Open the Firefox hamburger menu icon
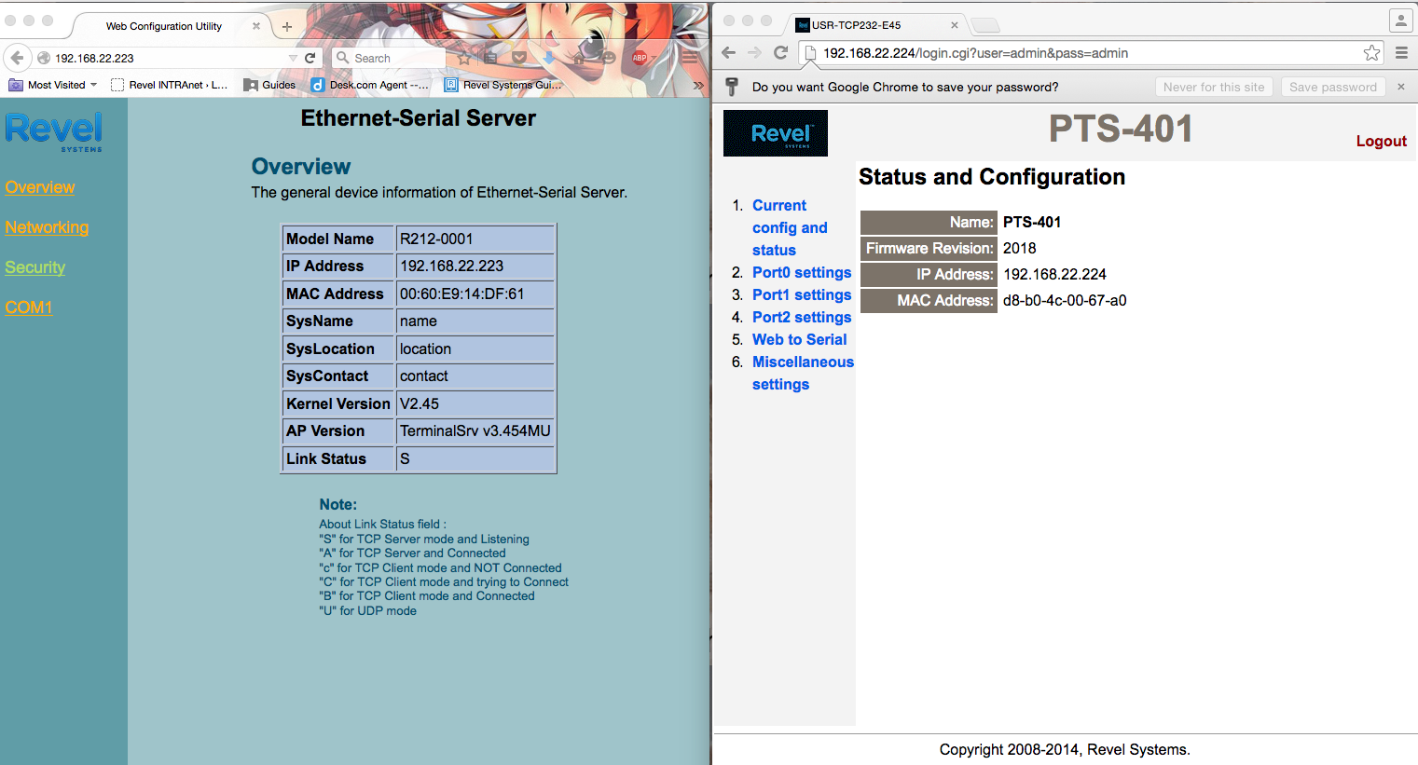This screenshot has height=765, width=1418. click(690, 58)
